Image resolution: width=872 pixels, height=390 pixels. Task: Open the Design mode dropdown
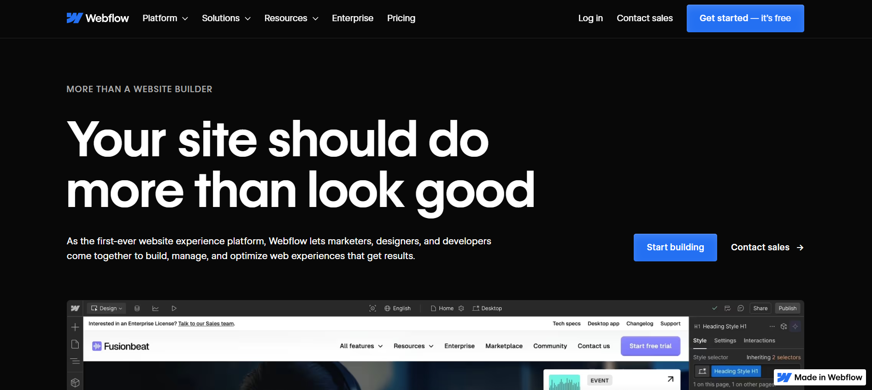click(106, 308)
